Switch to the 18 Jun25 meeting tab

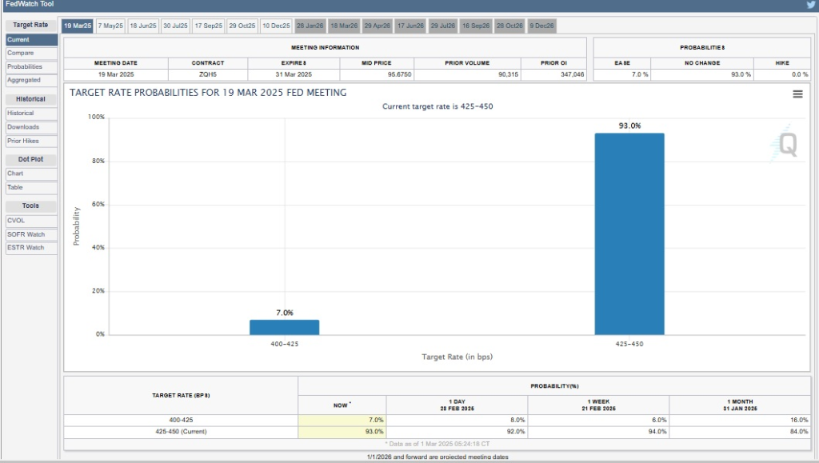click(143, 26)
